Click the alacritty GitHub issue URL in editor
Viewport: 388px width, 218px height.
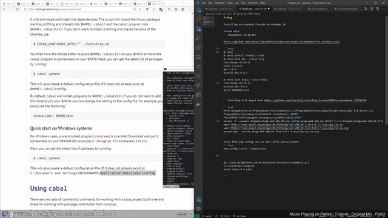tap(315, 101)
